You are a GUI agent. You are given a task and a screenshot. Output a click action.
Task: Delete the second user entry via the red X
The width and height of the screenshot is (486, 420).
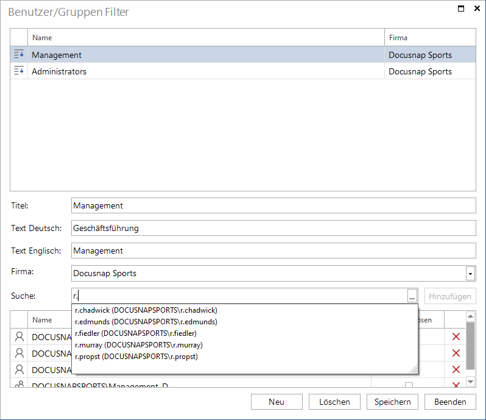click(456, 353)
